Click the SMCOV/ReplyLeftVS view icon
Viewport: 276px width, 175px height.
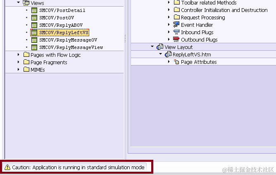tap(34, 33)
